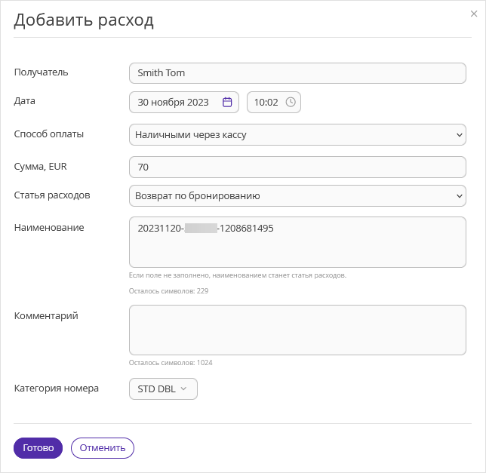486x473 pixels.
Task: Open the STD DBL room category dropdown
Action: tap(163, 389)
